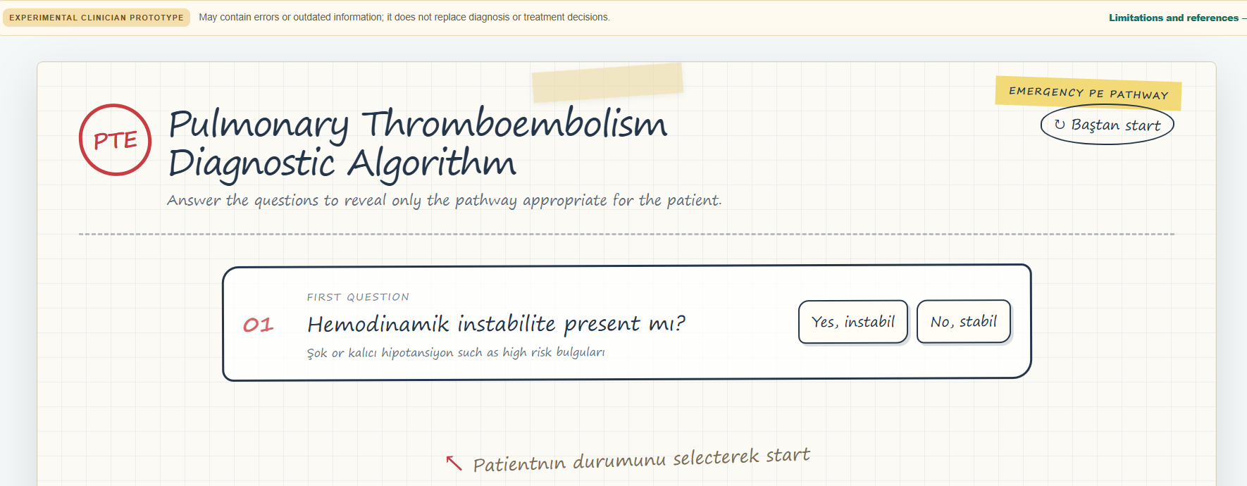
Task: Click the red diagonal arrow near bottom hint
Action: click(x=454, y=463)
